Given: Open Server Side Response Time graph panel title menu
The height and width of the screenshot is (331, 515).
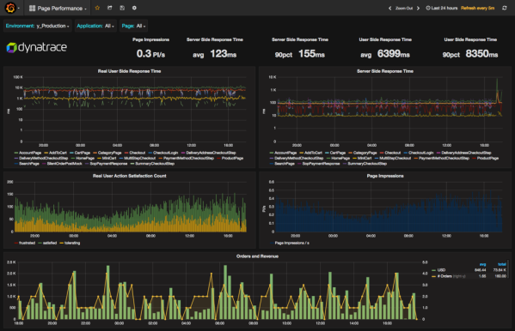Looking at the screenshot, I should [x=385, y=71].
